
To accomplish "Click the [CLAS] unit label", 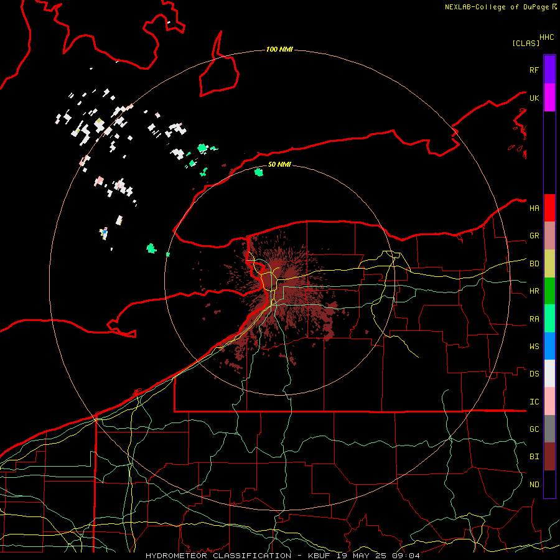I will click(526, 43).
